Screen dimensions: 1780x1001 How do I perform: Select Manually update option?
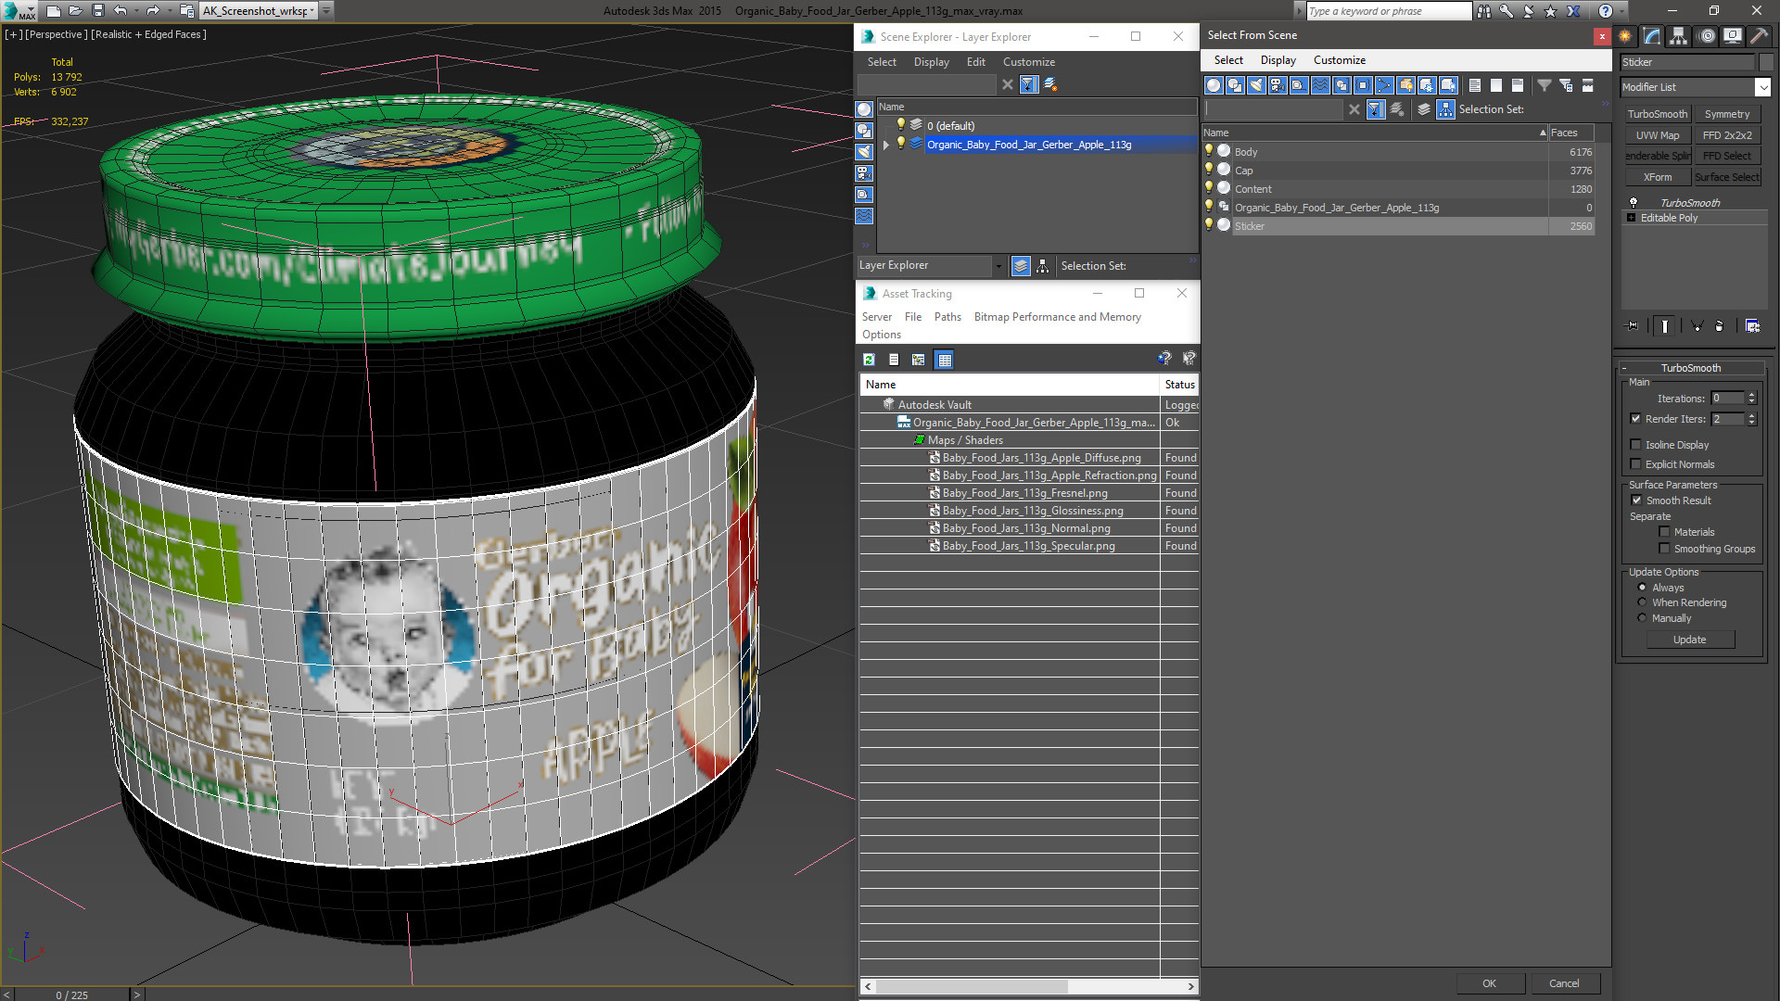(x=1642, y=618)
